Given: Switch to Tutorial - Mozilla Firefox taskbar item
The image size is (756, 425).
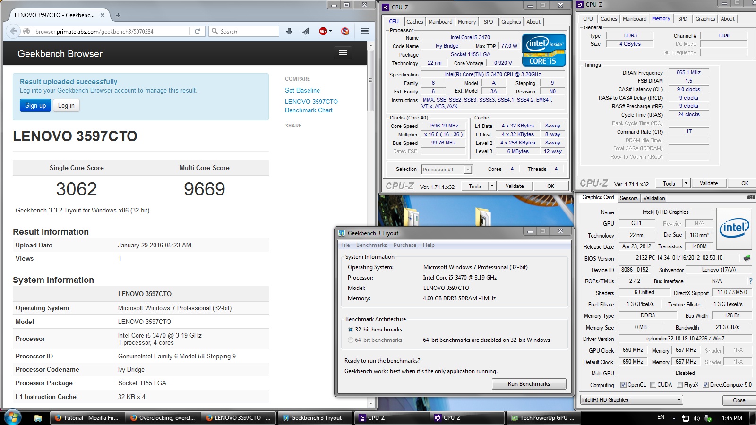Looking at the screenshot, I should (87, 418).
